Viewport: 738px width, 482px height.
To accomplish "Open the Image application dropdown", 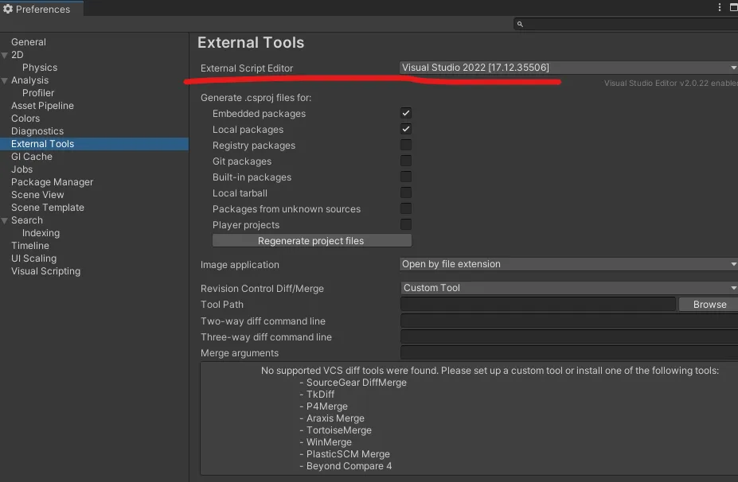I will coord(568,264).
